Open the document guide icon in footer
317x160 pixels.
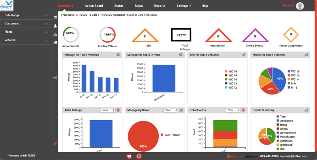coord(139,156)
